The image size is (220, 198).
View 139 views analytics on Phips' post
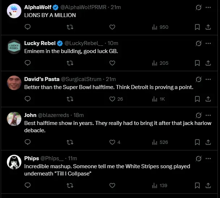160,185
